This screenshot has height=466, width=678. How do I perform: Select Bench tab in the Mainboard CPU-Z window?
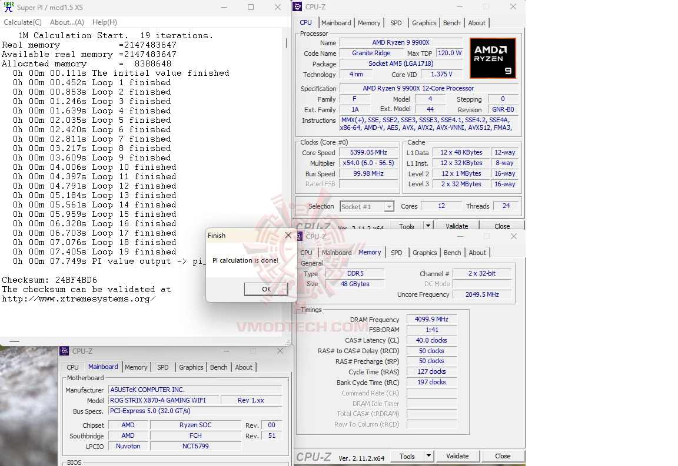(218, 367)
